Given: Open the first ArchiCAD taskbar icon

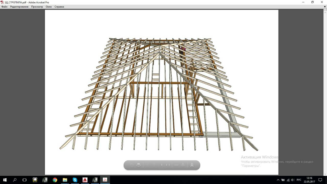Looking at the screenshot, I should point(45,180).
